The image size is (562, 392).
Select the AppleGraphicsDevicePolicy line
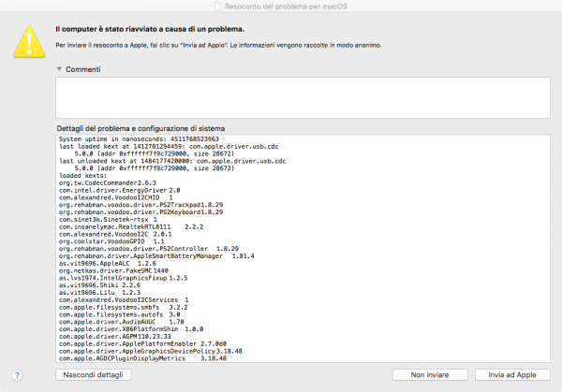click(151, 351)
